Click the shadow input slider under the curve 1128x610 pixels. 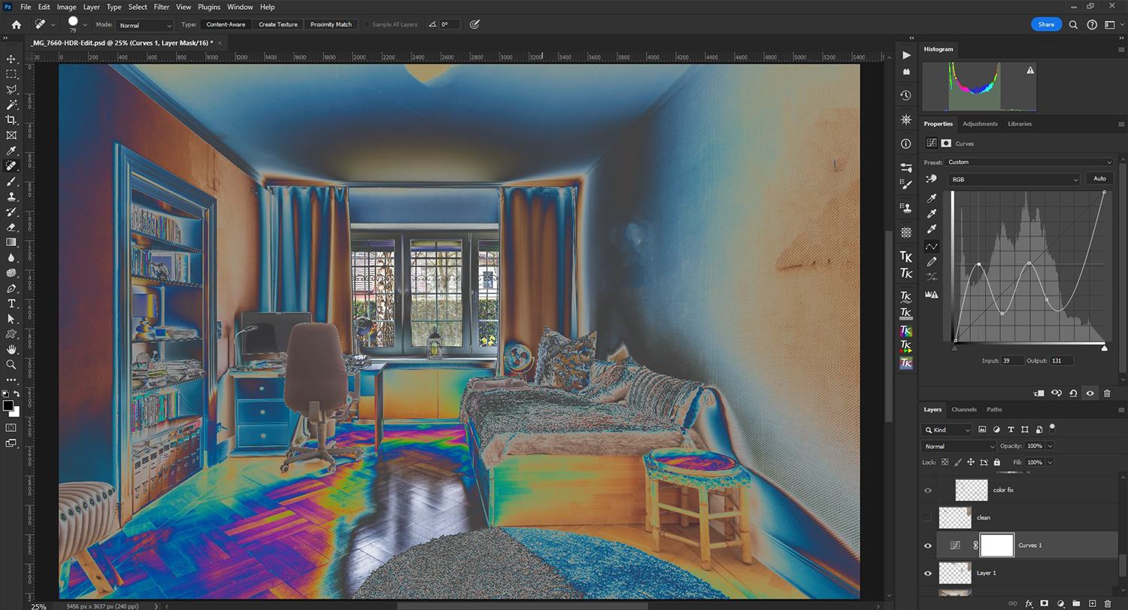click(x=954, y=347)
